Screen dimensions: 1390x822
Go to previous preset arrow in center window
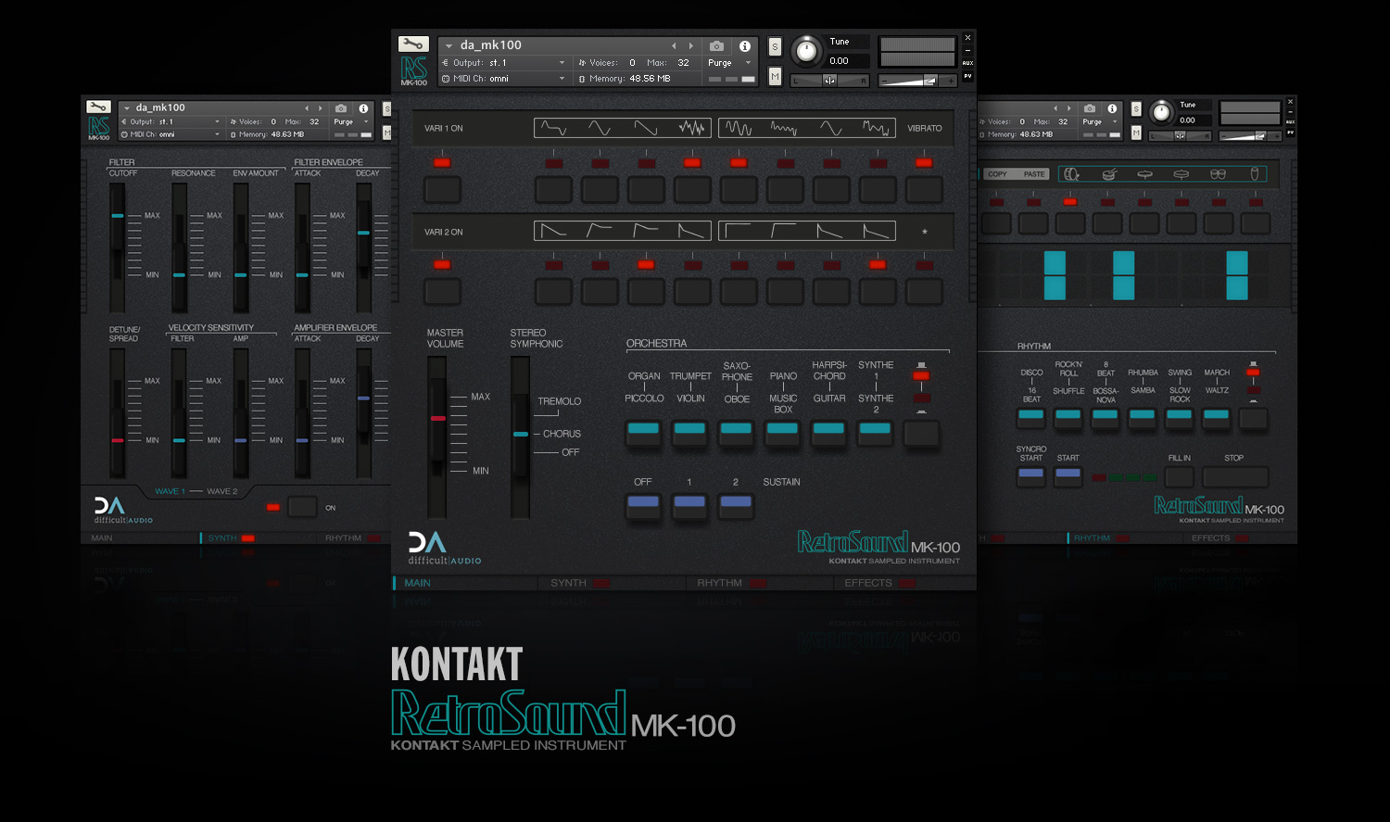point(675,45)
